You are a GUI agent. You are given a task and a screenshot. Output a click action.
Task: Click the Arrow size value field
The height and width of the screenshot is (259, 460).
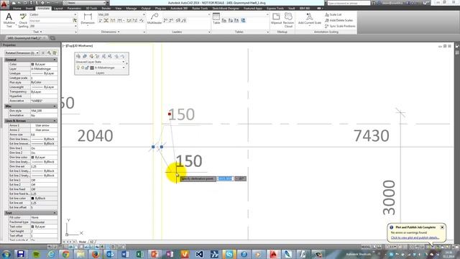44,135
